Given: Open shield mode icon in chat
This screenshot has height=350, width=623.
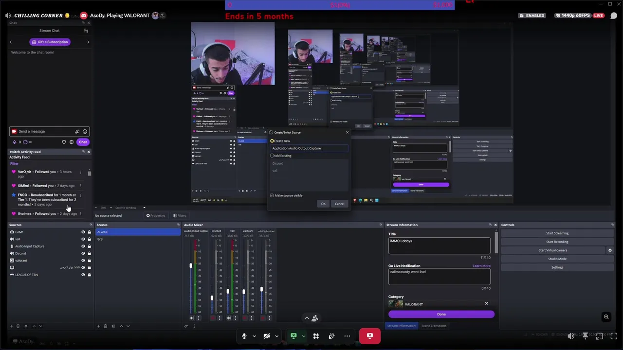Looking at the screenshot, I should point(64,142).
